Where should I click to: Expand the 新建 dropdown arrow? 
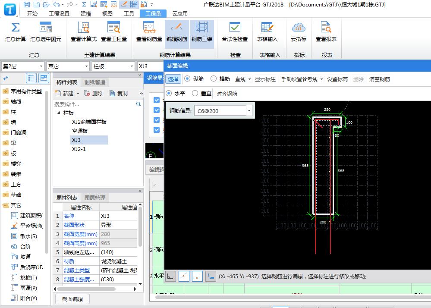pyautogui.click(x=78, y=94)
